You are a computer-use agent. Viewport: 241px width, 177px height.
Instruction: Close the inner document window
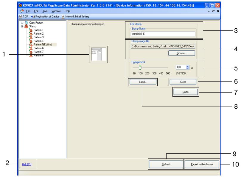(x=218, y=11)
